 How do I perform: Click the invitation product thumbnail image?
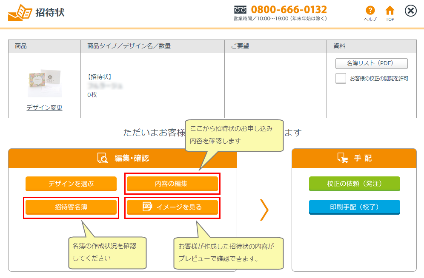click(44, 83)
